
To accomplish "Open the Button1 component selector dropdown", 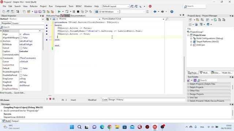I will pyautogui.click(x=43, y=19).
